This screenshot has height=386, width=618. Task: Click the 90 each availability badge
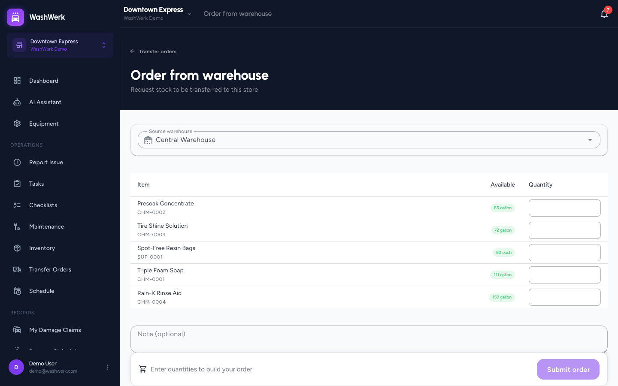504,253
